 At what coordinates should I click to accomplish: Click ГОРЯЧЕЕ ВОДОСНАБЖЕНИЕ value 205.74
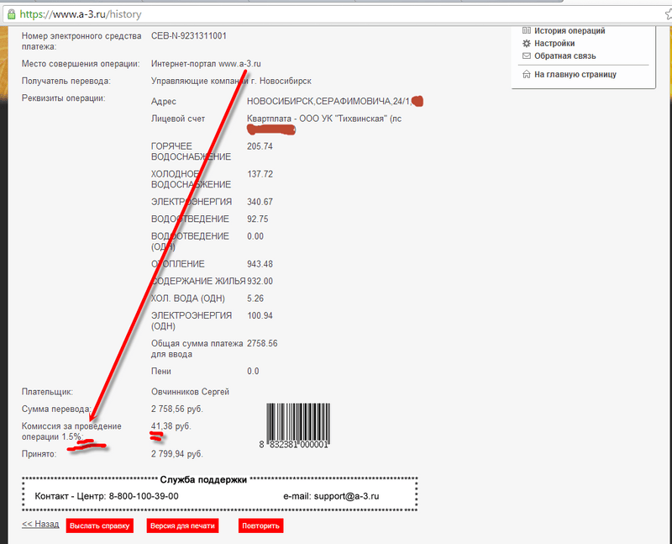260,146
